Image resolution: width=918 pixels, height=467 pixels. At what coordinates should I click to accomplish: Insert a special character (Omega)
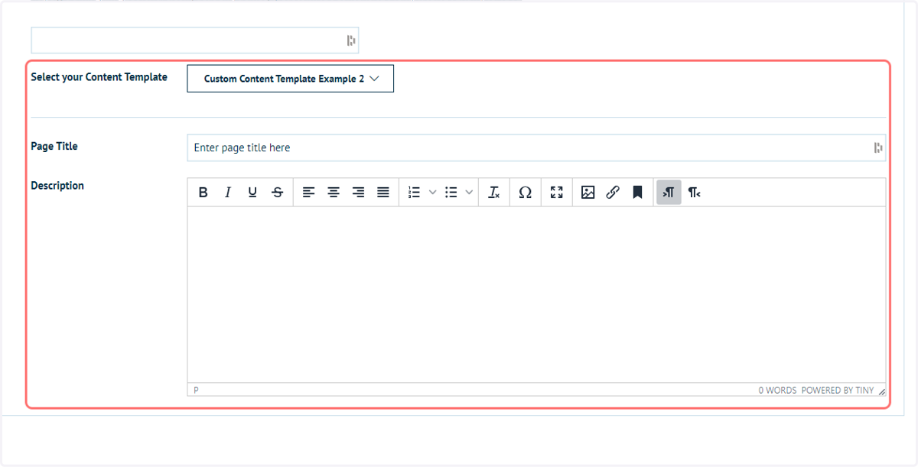click(525, 193)
